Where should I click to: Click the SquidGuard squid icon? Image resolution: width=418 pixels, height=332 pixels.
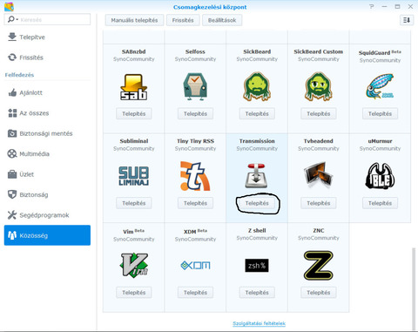point(380,86)
